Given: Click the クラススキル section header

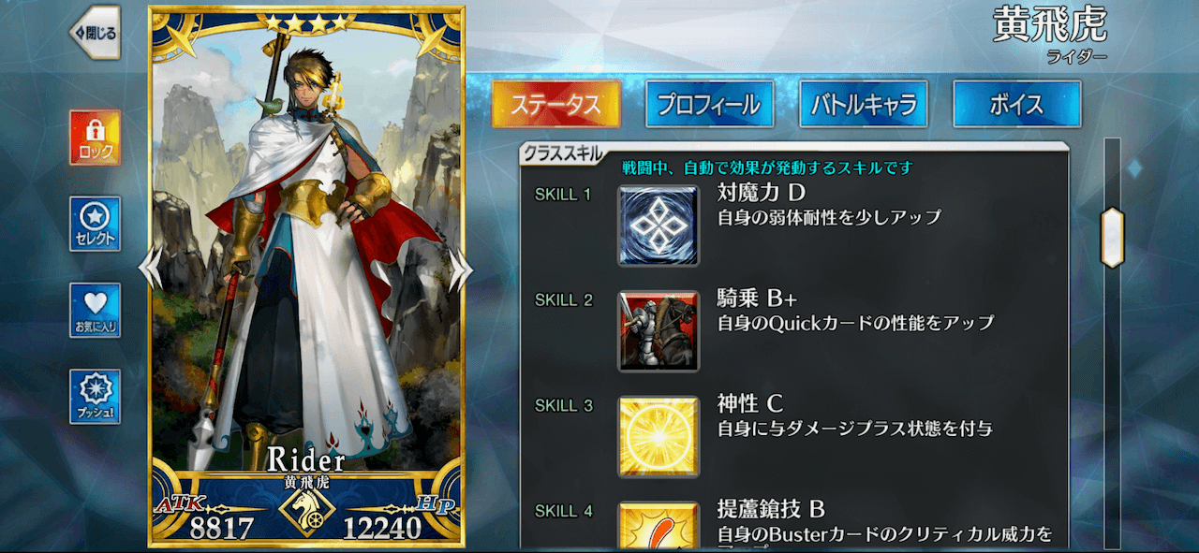Looking at the screenshot, I should coord(564,155).
